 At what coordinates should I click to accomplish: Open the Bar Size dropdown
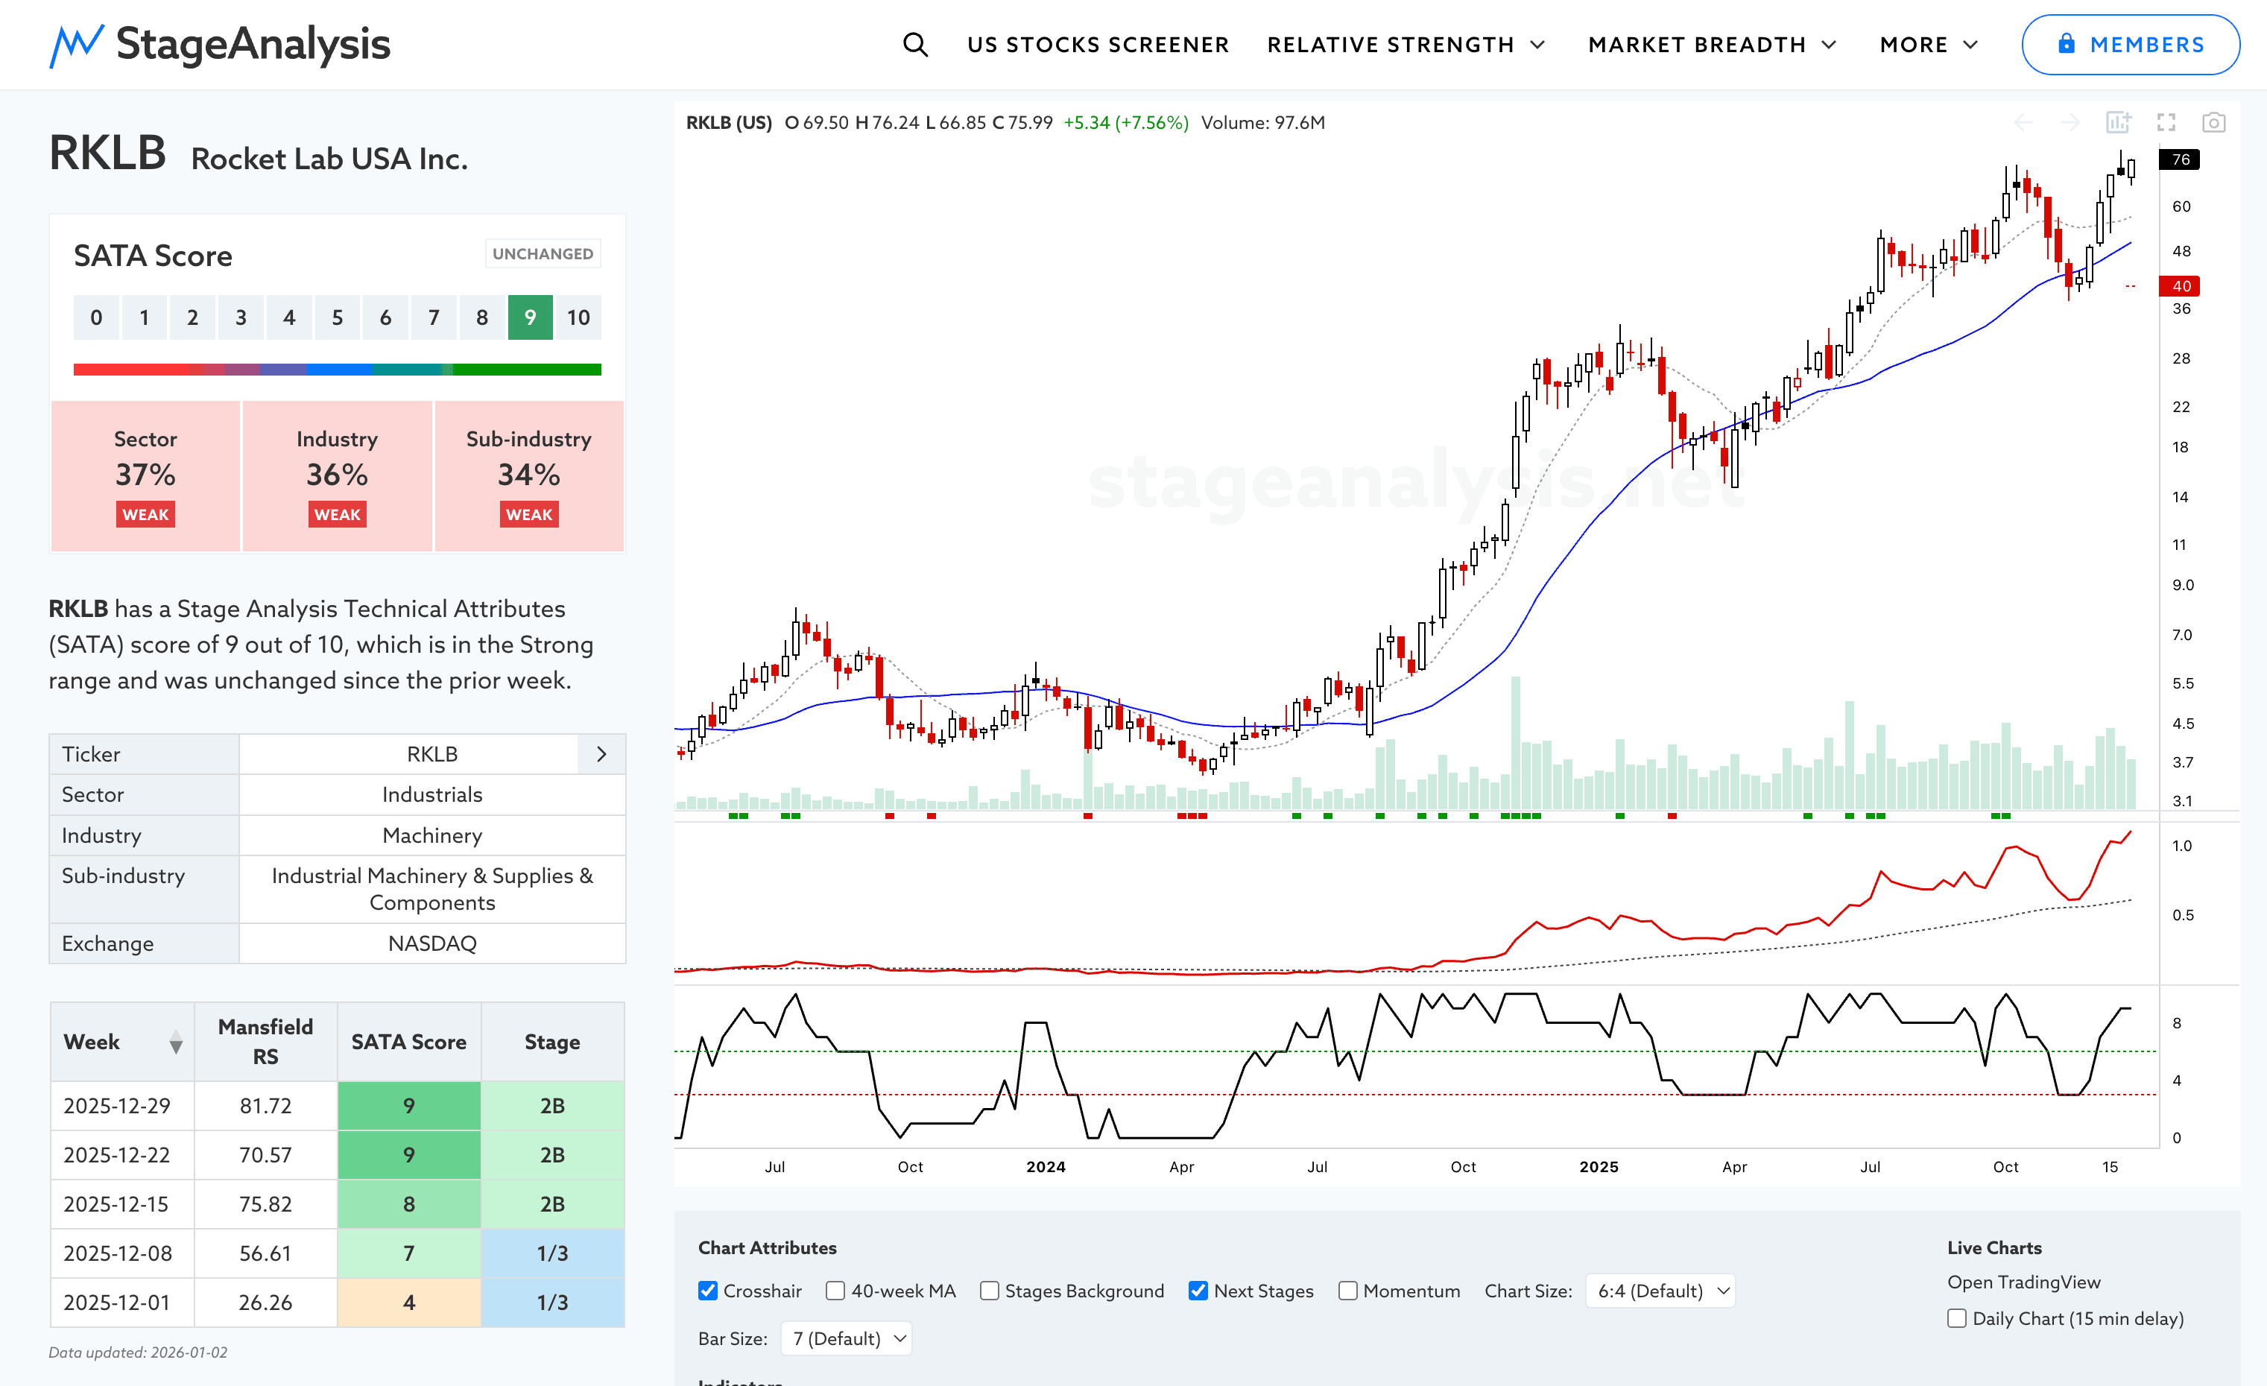(x=847, y=1338)
